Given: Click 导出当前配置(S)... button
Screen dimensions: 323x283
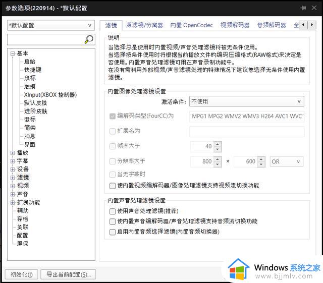Looking at the screenshot, I should point(69,274).
